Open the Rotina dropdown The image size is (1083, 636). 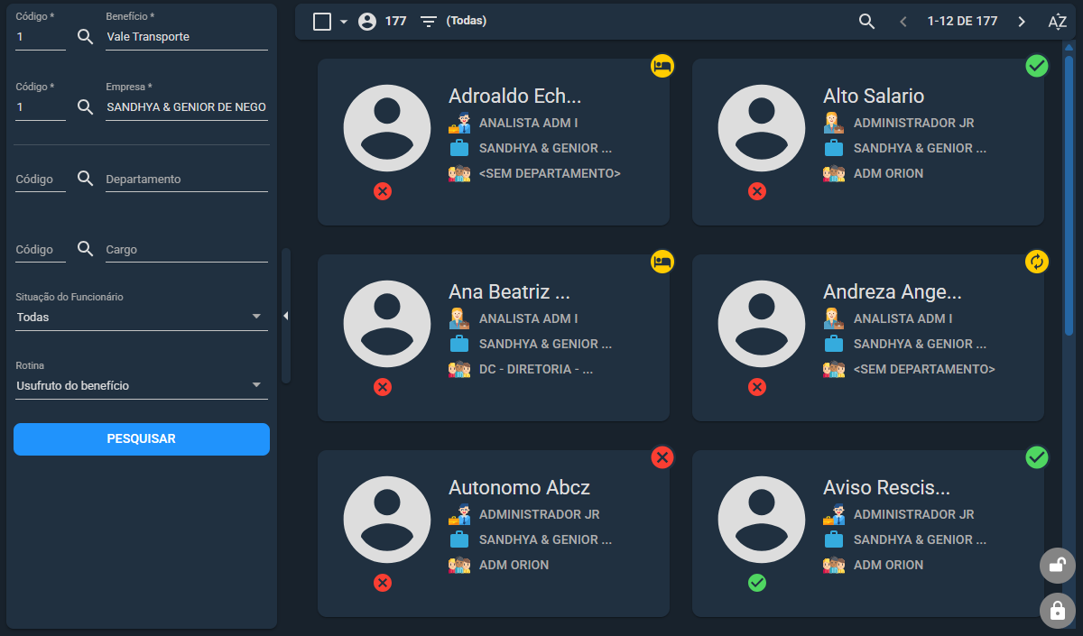142,385
